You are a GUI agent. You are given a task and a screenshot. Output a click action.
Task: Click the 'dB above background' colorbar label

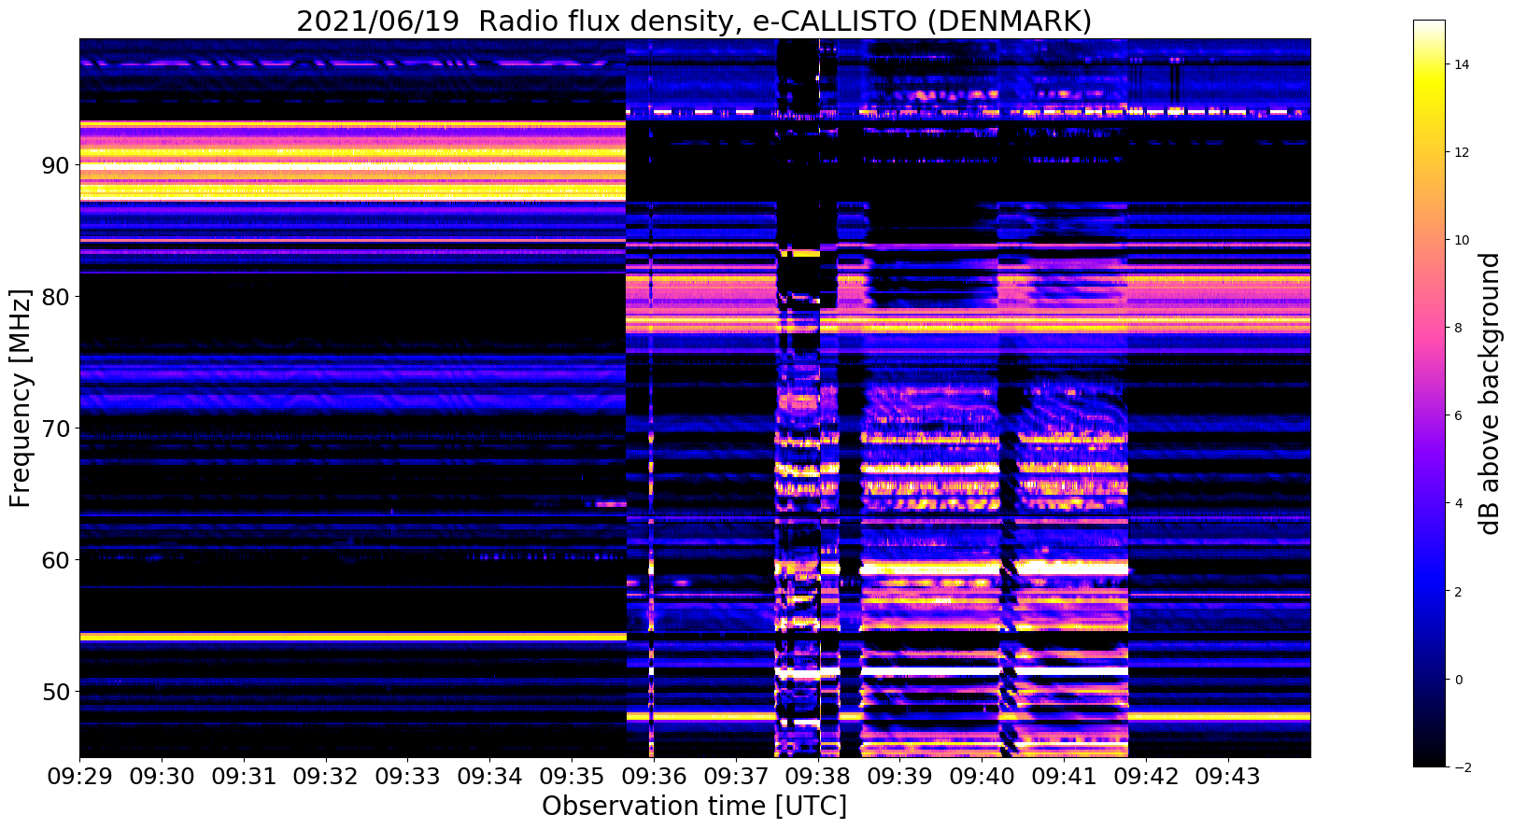coord(1490,393)
